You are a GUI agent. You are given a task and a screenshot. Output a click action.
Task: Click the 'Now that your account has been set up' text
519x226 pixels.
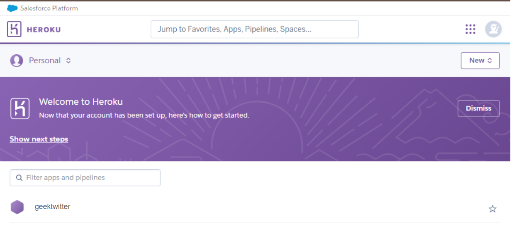(144, 115)
